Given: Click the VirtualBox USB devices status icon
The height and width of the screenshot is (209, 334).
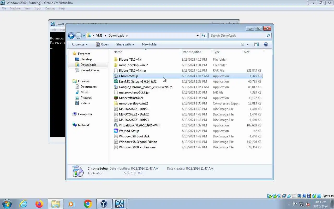Looking at the screenshot, I should [x=289, y=196].
